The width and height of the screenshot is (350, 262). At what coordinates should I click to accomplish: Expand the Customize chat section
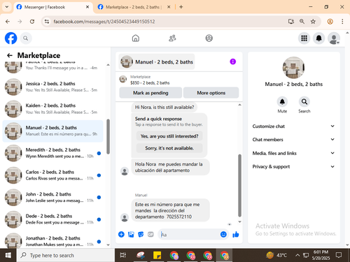(x=293, y=126)
